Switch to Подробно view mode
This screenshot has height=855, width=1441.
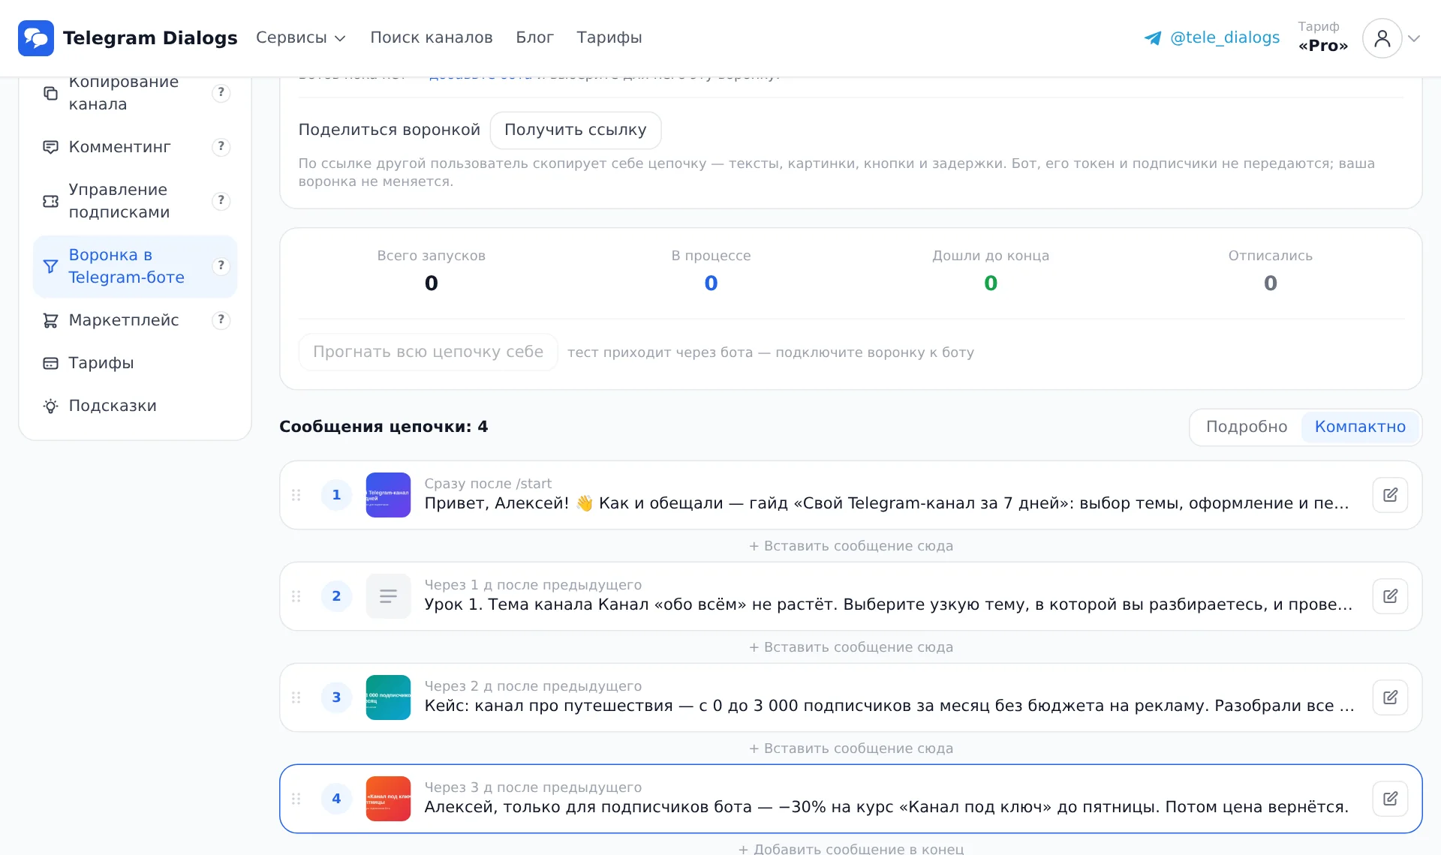pos(1247,427)
